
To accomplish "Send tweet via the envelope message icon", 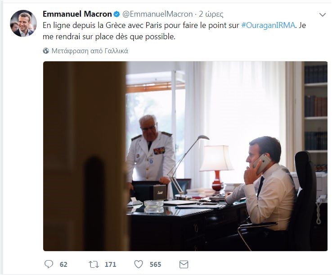I will [184, 264].
